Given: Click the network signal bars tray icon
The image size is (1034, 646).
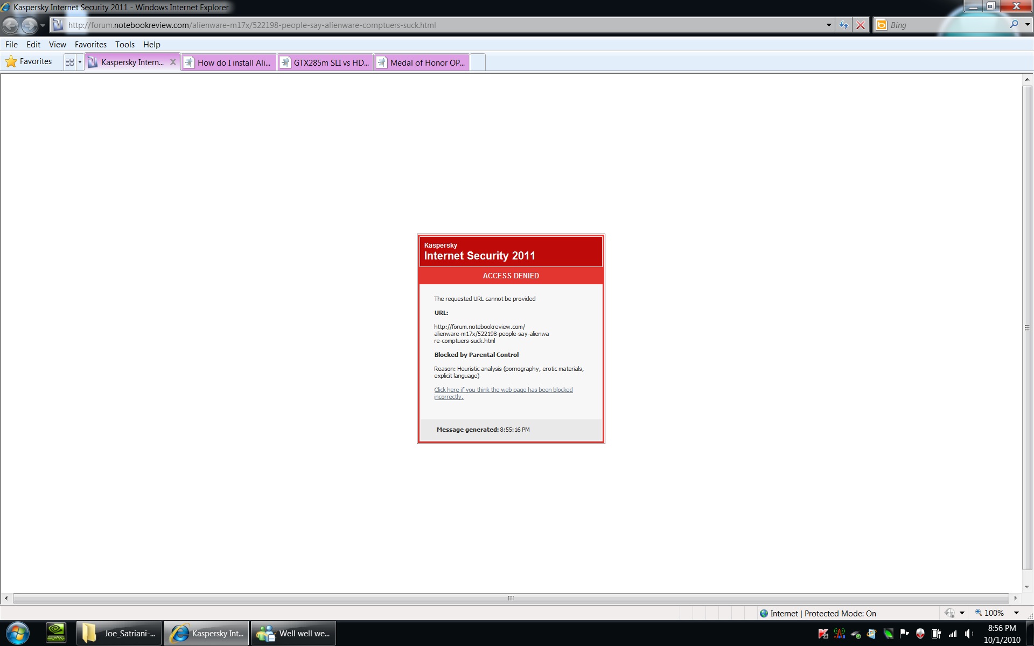Looking at the screenshot, I should coord(953,634).
